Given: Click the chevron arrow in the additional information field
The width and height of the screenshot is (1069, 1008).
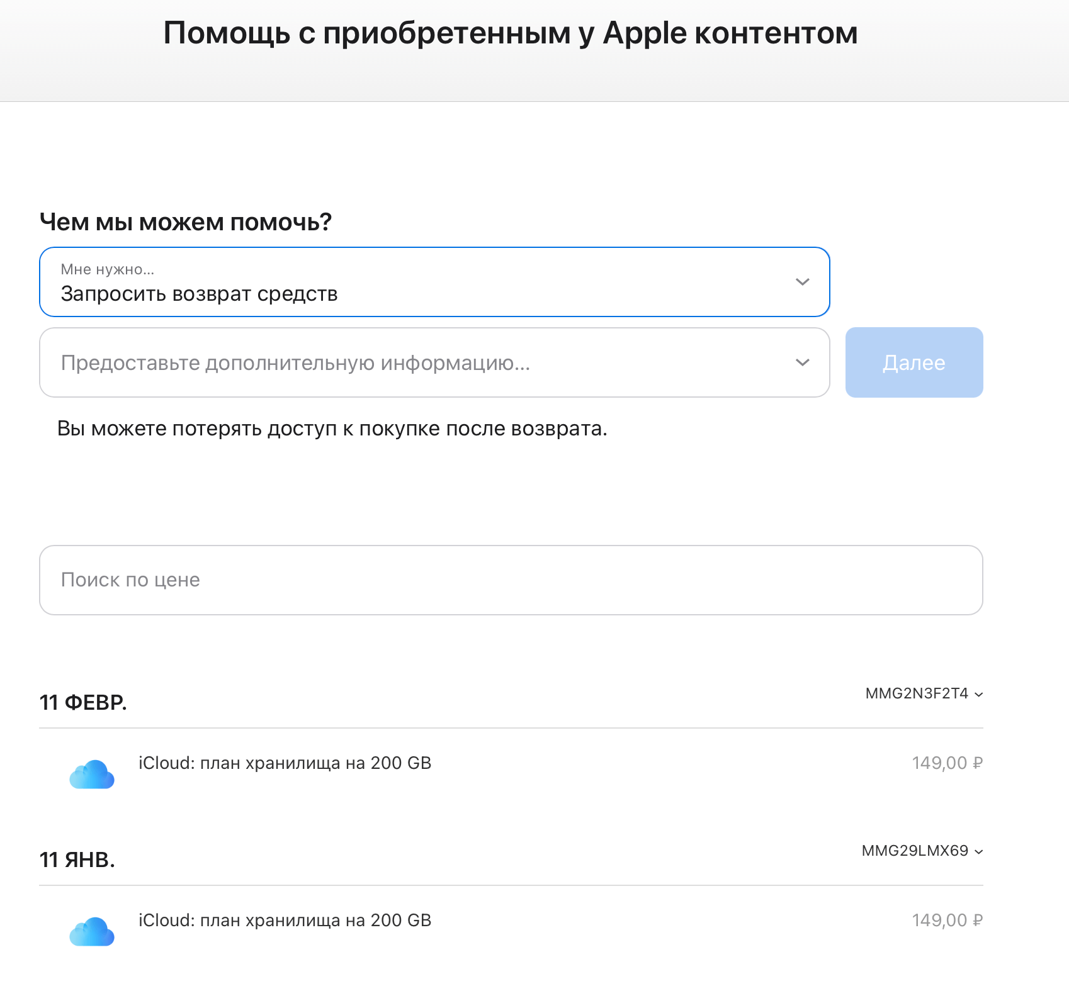Looking at the screenshot, I should point(802,362).
